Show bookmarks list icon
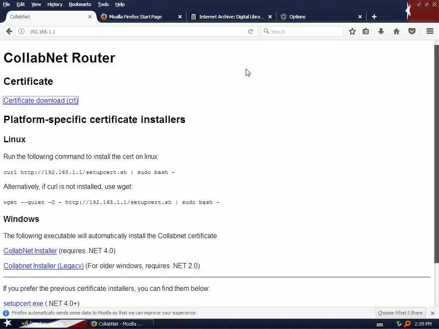Viewport: 439px width, 329px height. (x=366, y=31)
